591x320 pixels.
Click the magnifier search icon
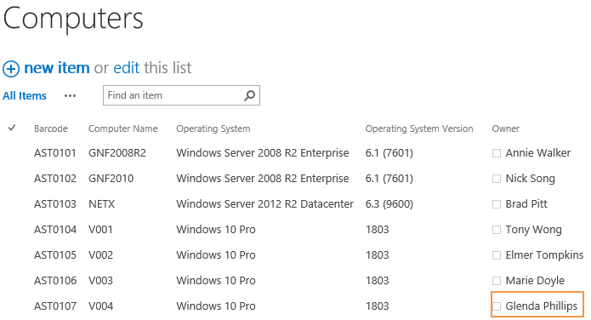point(249,95)
